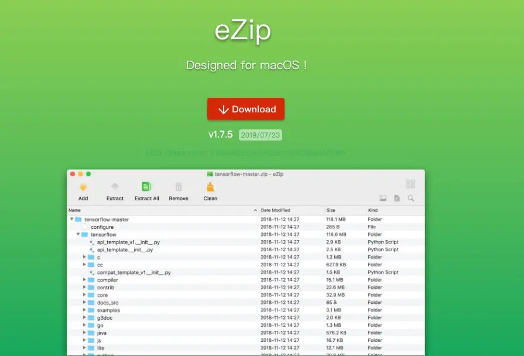The image size is (524, 356).
Task: Select api_template_v1.__init__.py file
Action: [x=128, y=242]
